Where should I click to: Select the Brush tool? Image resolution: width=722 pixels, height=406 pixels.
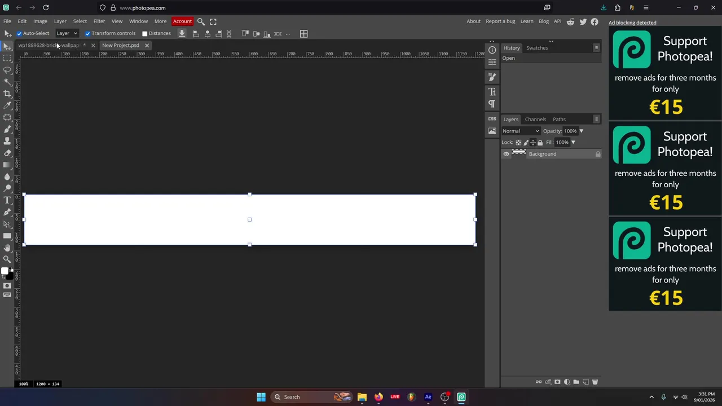point(7,129)
